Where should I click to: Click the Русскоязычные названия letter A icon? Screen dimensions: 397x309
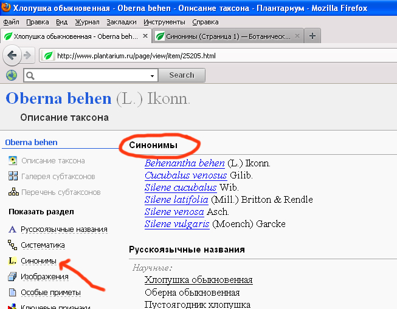tap(12, 229)
